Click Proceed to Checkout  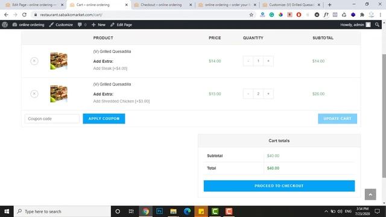tap(279, 186)
